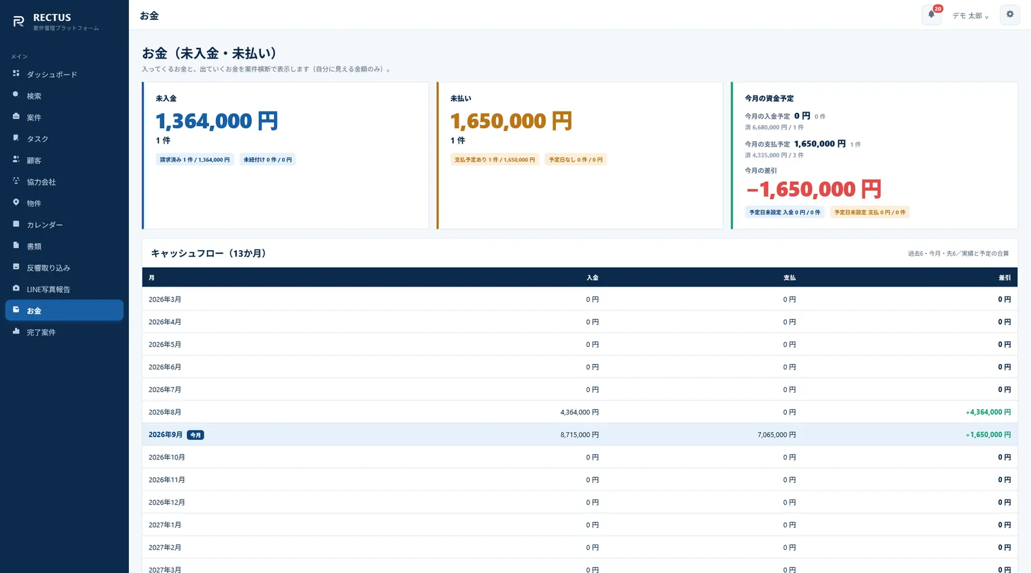Screen dimensions: 1031x573
Task: Click the +4,364,000 円 差引 cell
Action: [x=988, y=412]
